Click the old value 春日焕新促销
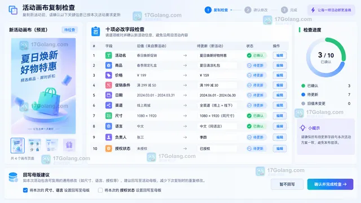 point(147,55)
